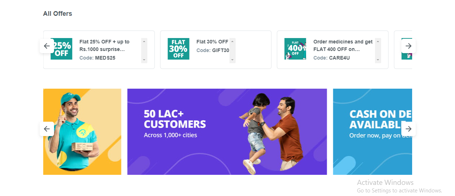This screenshot has width=455, height=196.
Task: Click the FLAT 400 OFF offer image
Action: tap(295, 49)
